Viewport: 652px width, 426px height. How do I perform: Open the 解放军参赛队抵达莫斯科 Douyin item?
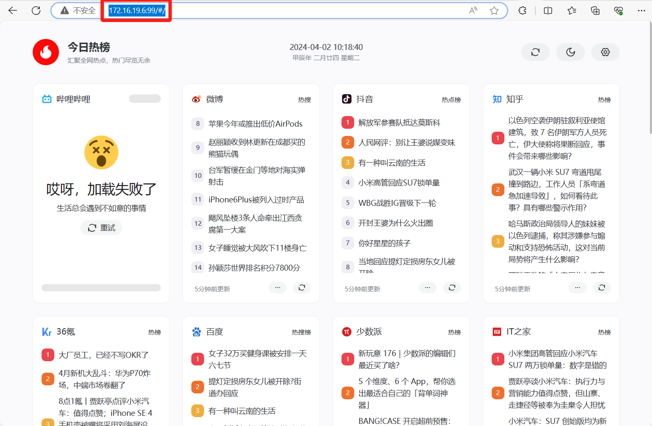pos(399,122)
